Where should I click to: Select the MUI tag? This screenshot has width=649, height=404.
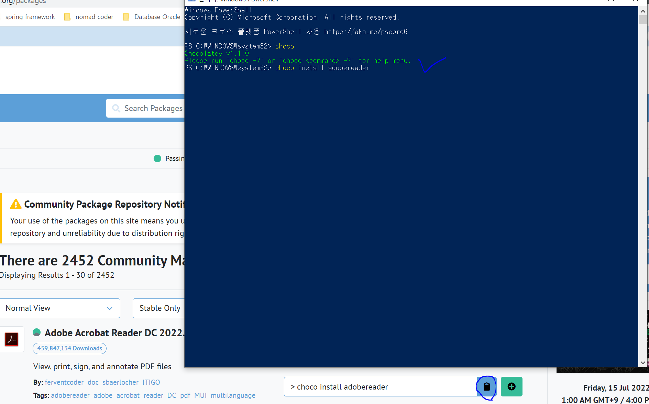(200, 395)
